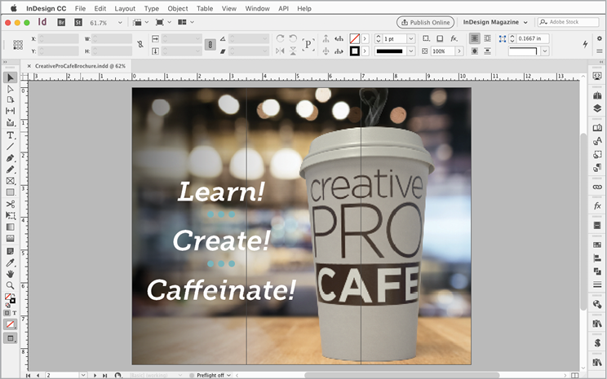Open the Window menu
This screenshot has width=607, height=379.
pos(257,8)
